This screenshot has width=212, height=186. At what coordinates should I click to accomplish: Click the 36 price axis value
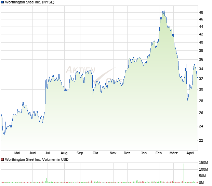click(201, 60)
